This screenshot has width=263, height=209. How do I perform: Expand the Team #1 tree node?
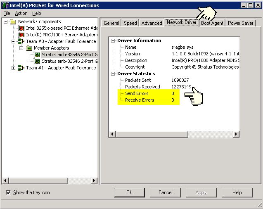tap(13, 68)
